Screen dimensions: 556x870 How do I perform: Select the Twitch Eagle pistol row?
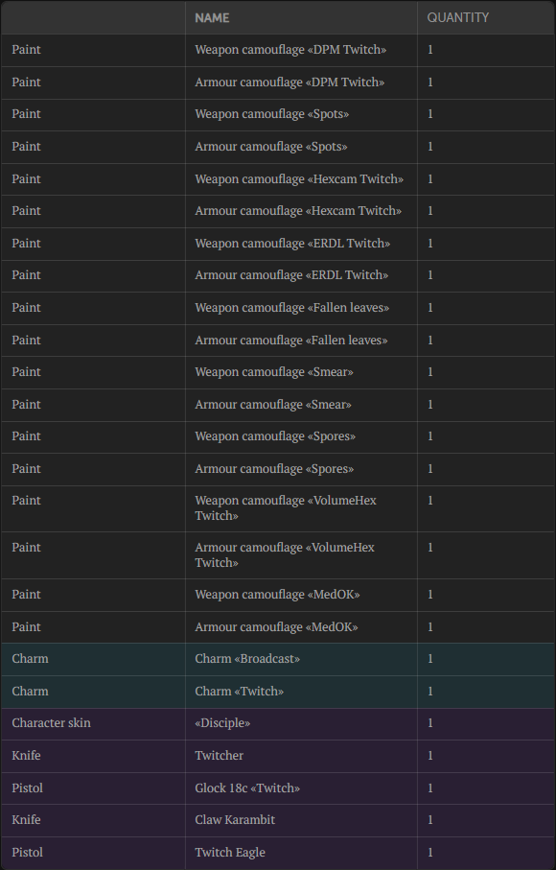[x=278, y=853]
